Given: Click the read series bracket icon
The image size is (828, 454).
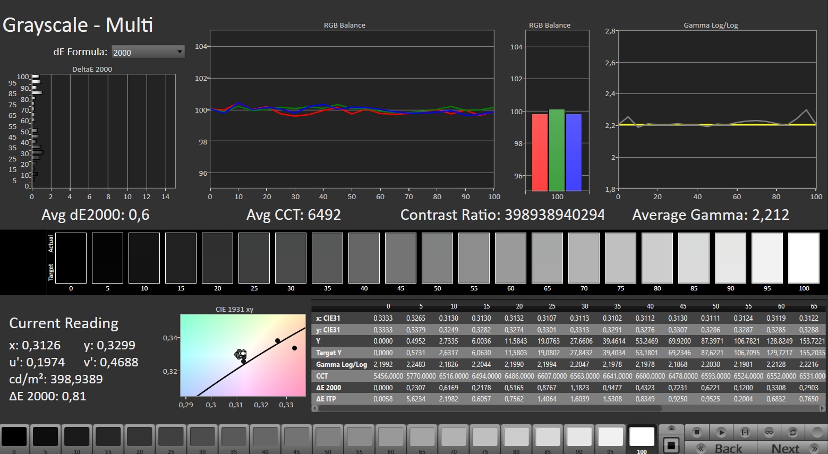Looking at the screenshot, I should pos(745,432).
